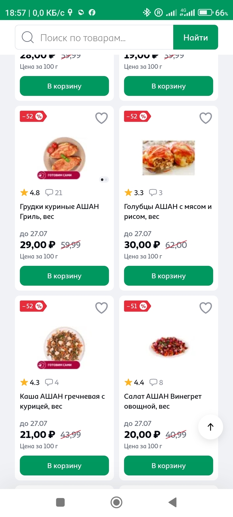233x517 pixels.
Task: Add Каша гречневая с курицей to favorites
Action: coord(102,308)
